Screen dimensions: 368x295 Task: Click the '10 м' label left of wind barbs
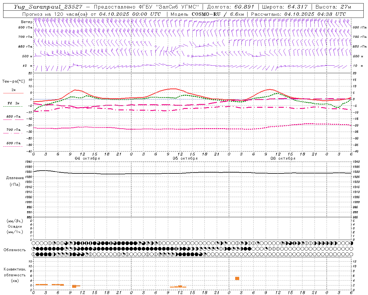point(28,66)
